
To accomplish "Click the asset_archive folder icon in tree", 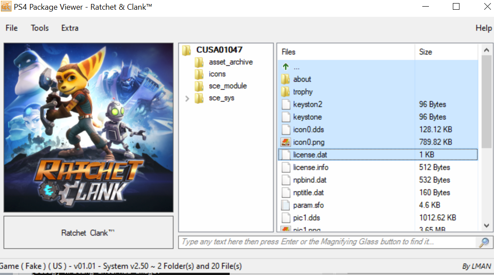I will coord(199,62).
